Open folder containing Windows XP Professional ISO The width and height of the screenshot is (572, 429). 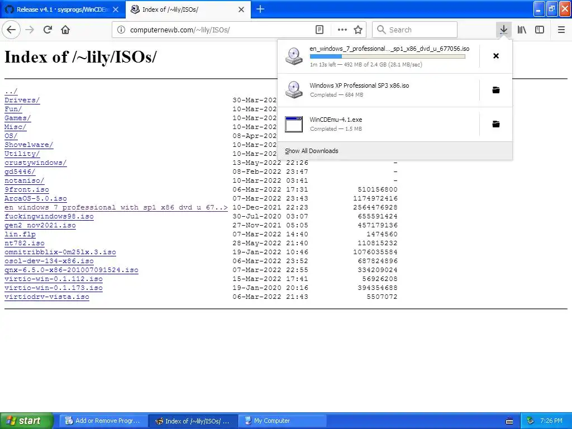click(496, 90)
